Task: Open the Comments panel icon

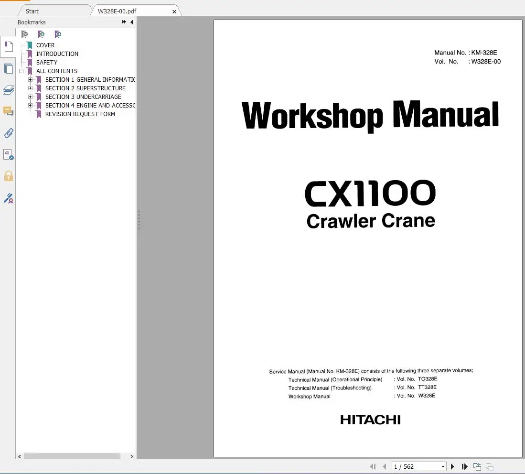Action: pyautogui.click(x=9, y=111)
